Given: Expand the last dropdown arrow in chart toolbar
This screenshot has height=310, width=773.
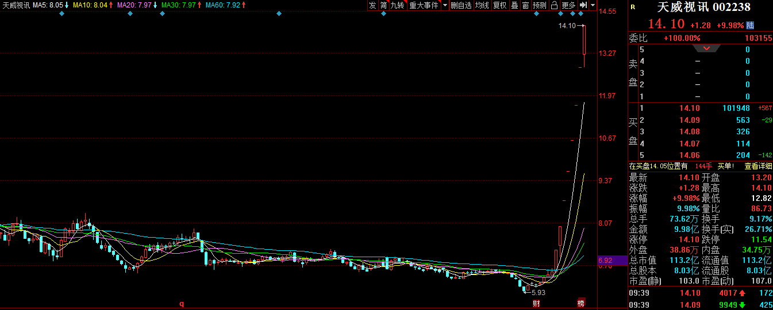Looking at the screenshot, I should coord(593,5).
